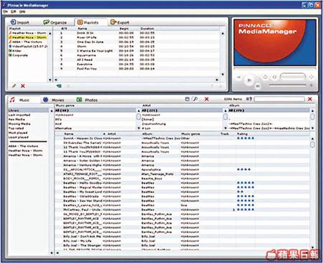323x263 pixels.
Task: Select track River Of Life
Action: [87, 37]
